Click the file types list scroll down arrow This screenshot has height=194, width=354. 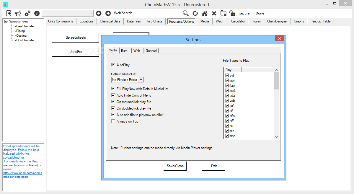(x=276, y=137)
